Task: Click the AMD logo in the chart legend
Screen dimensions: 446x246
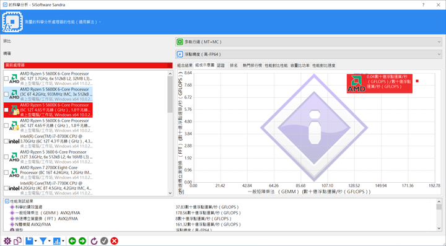Action: tap(356, 84)
